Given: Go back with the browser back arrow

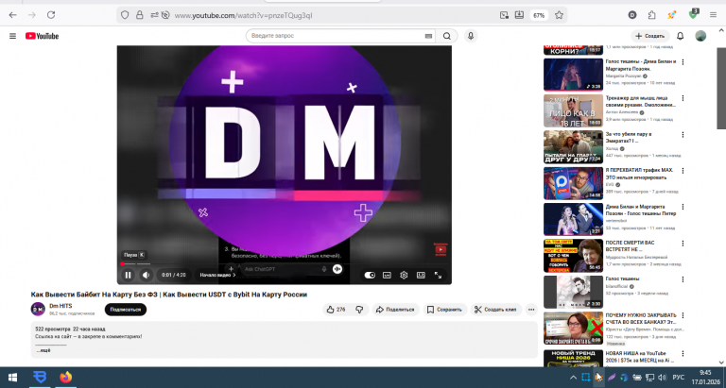Looking at the screenshot, I should pyautogui.click(x=13, y=15).
